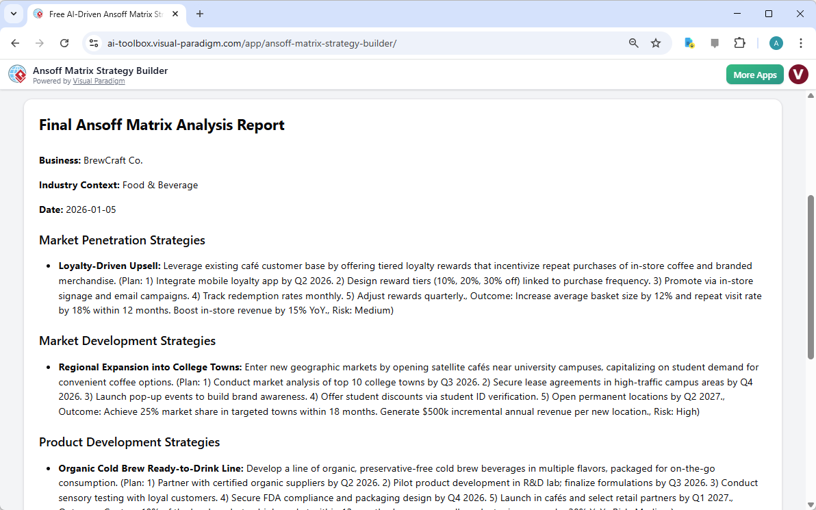Click the More Apps button
Screen dimensions: 816x510
[754, 75]
